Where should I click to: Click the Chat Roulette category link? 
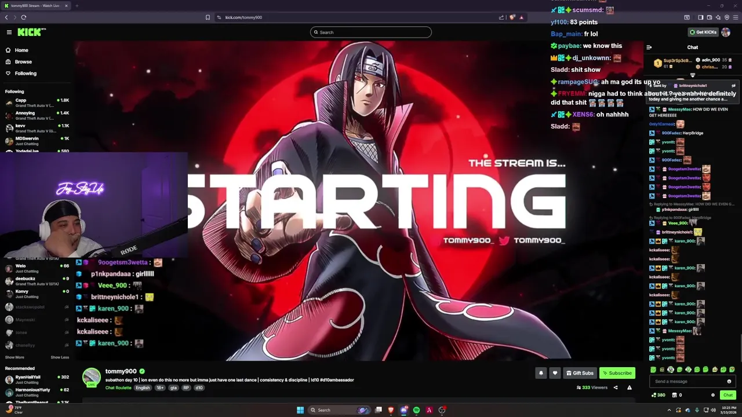click(x=118, y=388)
